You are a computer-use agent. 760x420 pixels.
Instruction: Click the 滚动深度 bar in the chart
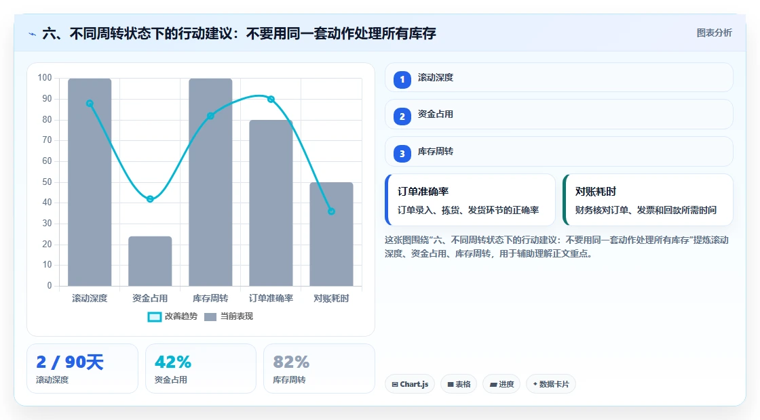click(90, 182)
